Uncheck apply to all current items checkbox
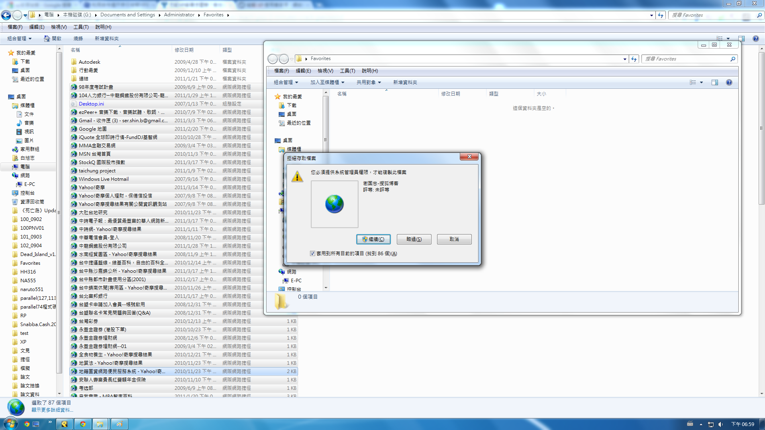 pos(313,254)
